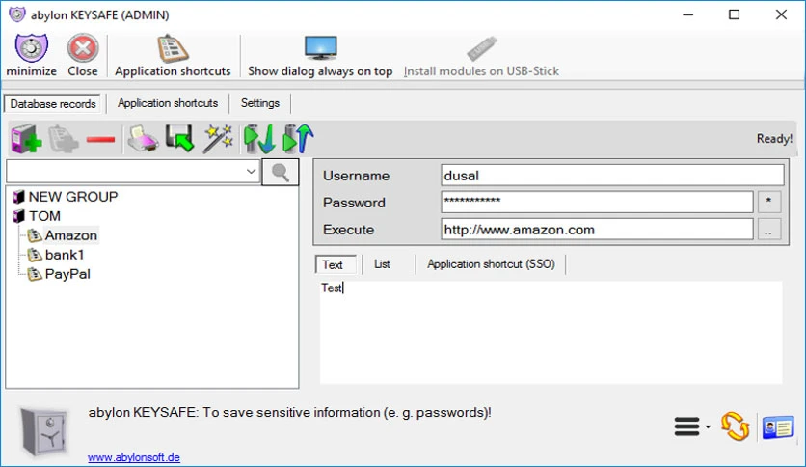Click export icon with blue up arrow
The height and width of the screenshot is (467, 806).
(299, 138)
